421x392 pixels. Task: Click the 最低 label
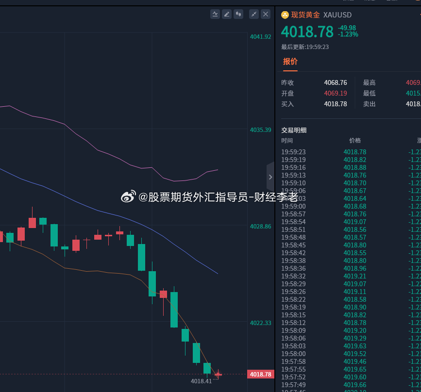pyautogui.click(x=369, y=93)
